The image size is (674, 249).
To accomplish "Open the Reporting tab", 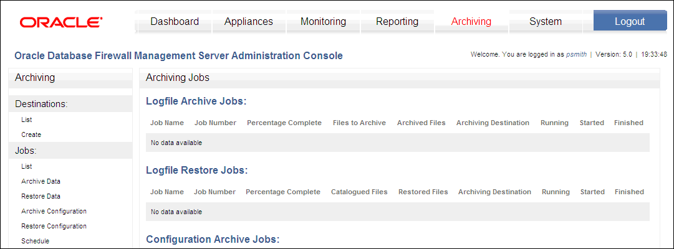I will pyautogui.click(x=397, y=21).
